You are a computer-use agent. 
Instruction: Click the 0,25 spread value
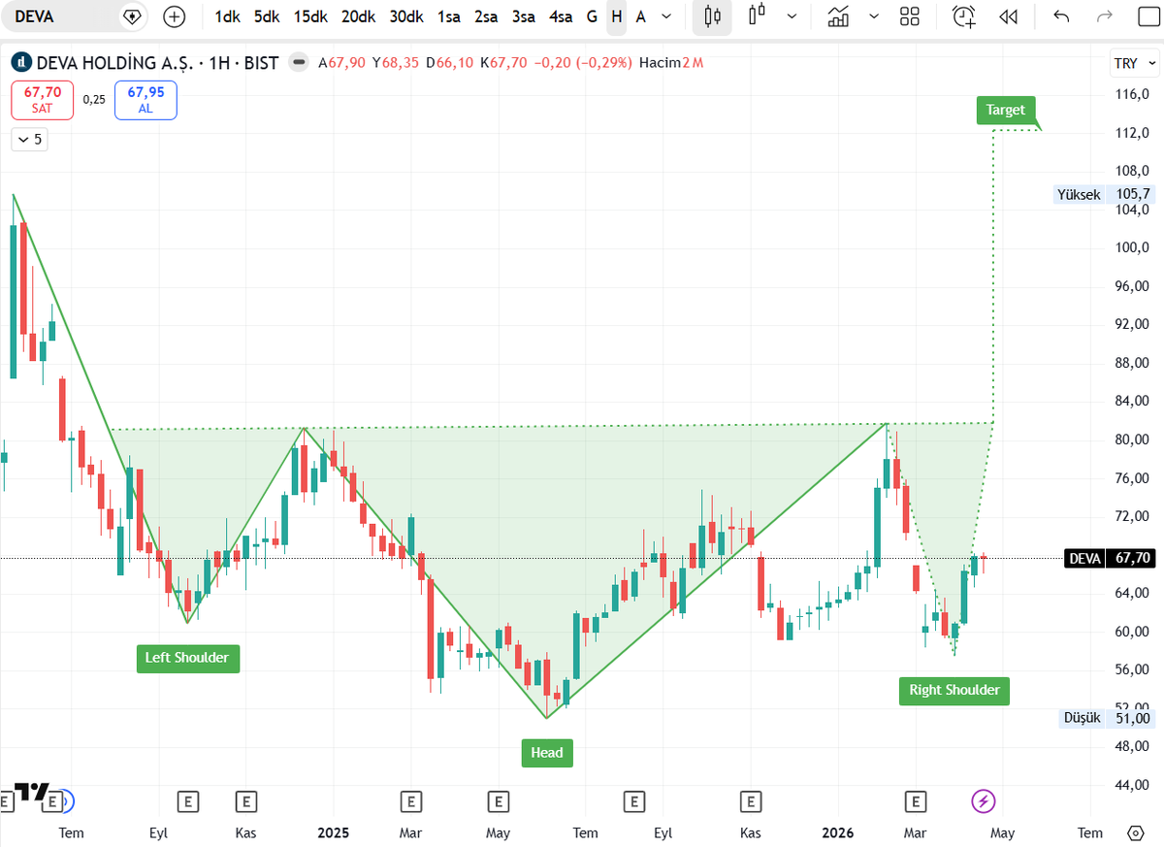[94, 99]
